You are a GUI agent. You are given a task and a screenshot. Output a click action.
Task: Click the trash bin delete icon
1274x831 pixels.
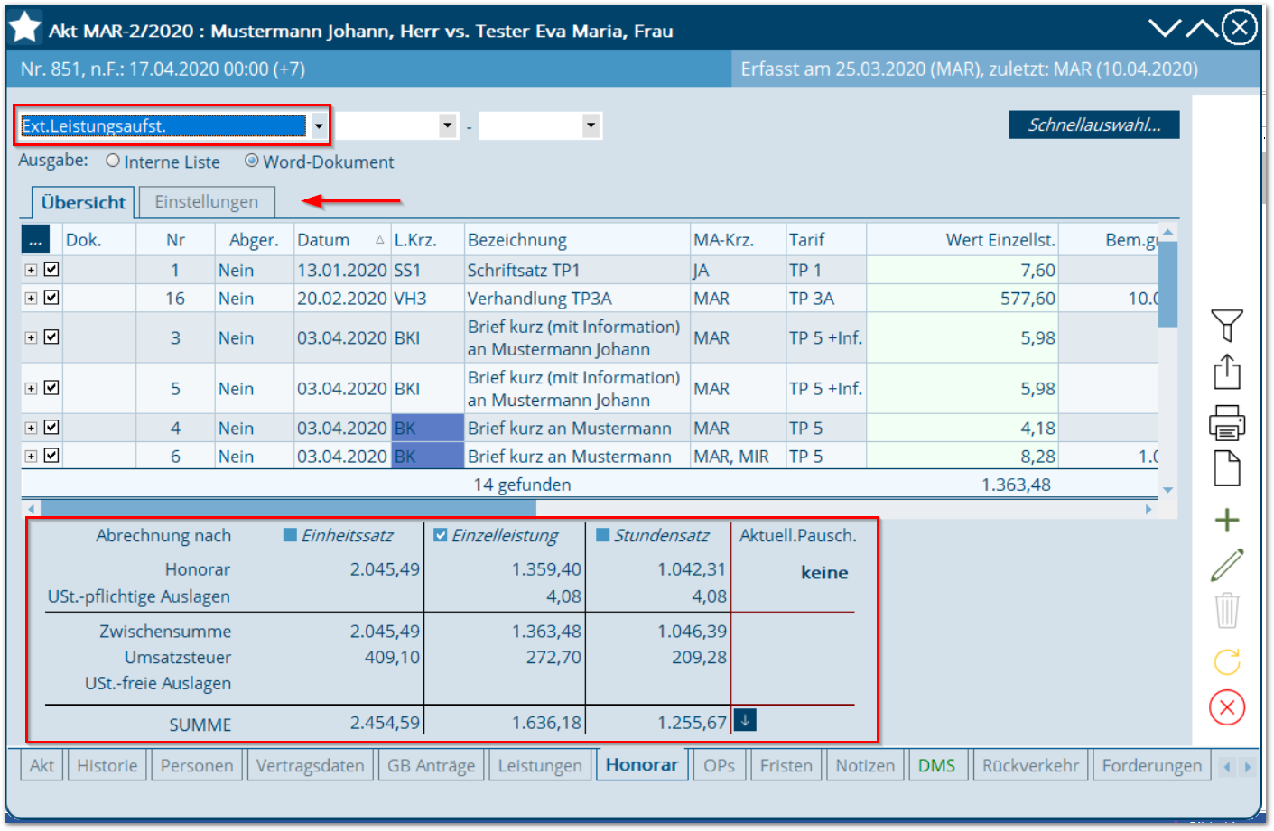pos(1226,611)
